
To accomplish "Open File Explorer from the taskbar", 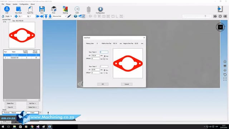I will tap(14, 126).
